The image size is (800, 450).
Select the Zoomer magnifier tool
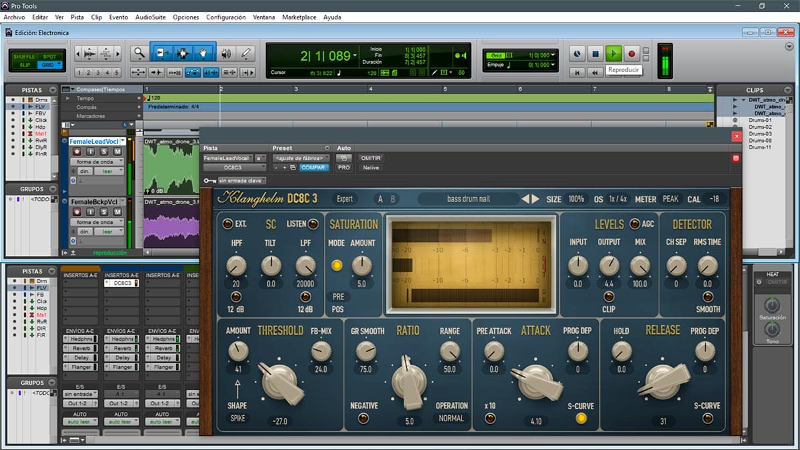click(x=138, y=53)
